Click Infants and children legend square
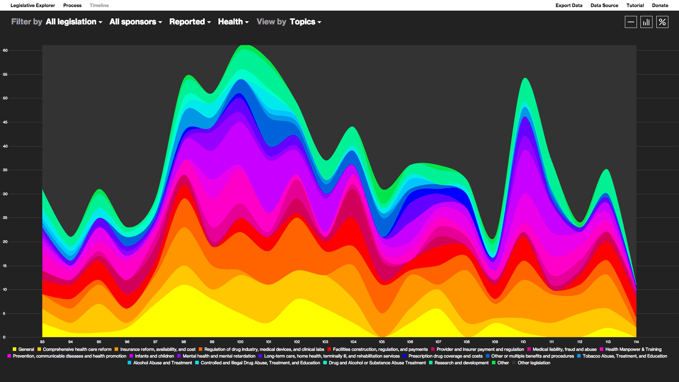 [x=131, y=356]
